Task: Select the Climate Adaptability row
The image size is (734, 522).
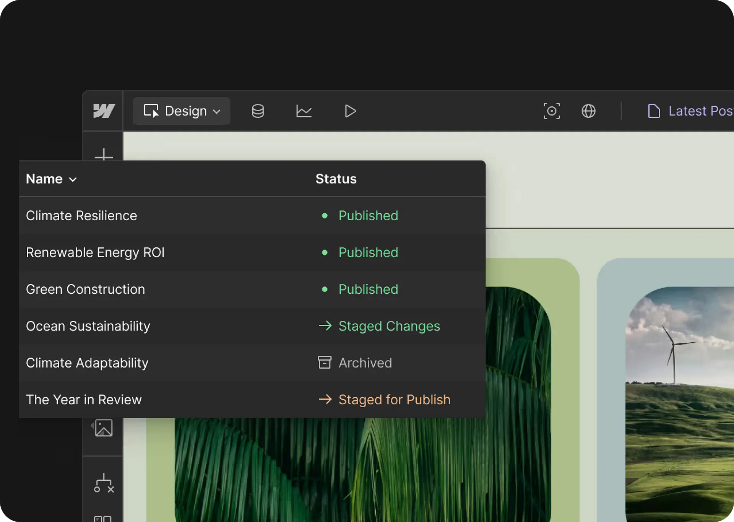Action: point(252,363)
